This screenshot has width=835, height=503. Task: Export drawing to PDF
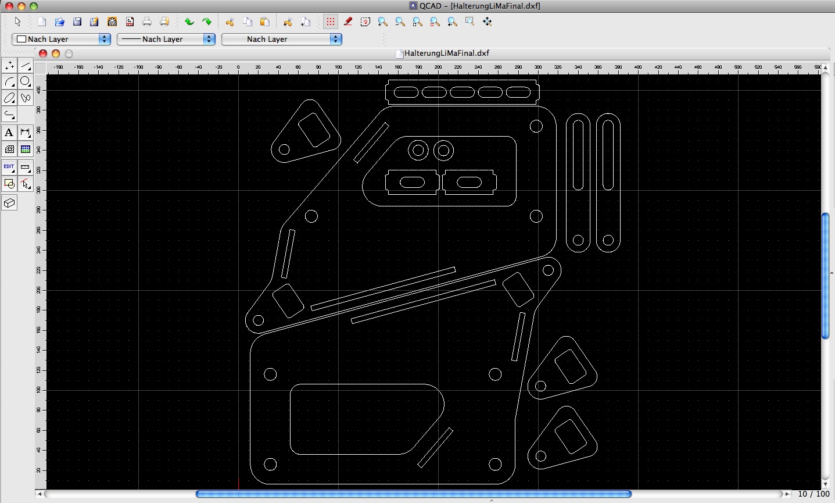click(130, 22)
